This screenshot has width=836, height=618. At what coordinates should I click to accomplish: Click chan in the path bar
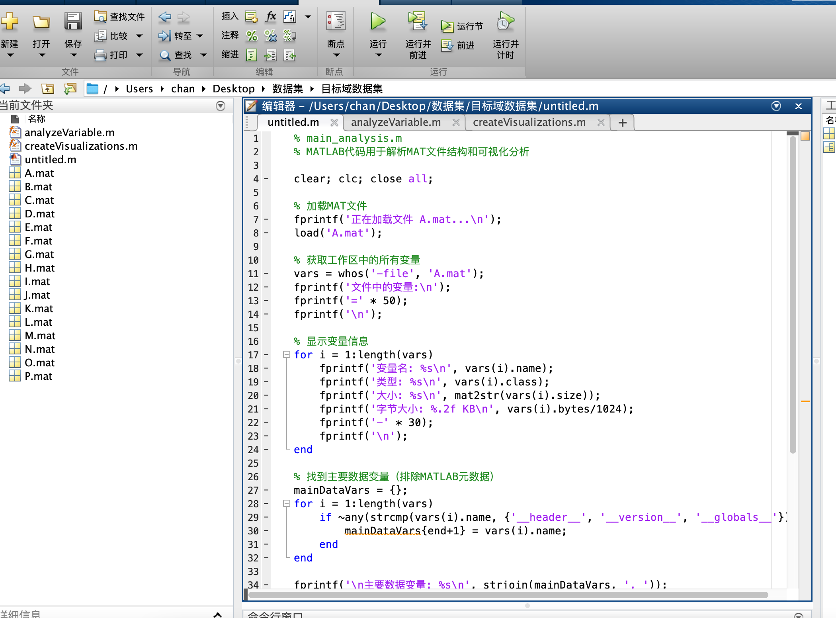point(183,88)
